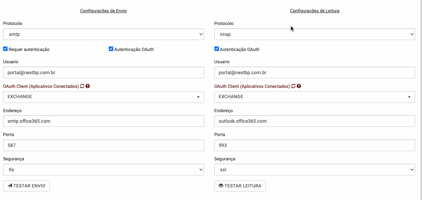Click help icon beside reading OAuth Client

click(x=299, y=86)
